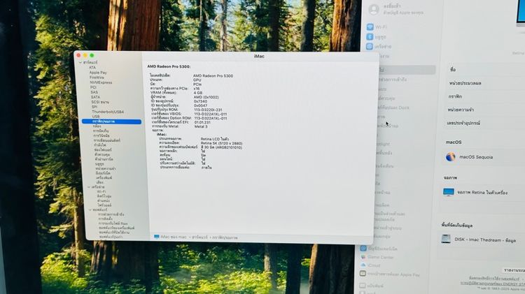Select PCI in the hardware list
This screenshot has width=525, height=294.
point(93,87)
